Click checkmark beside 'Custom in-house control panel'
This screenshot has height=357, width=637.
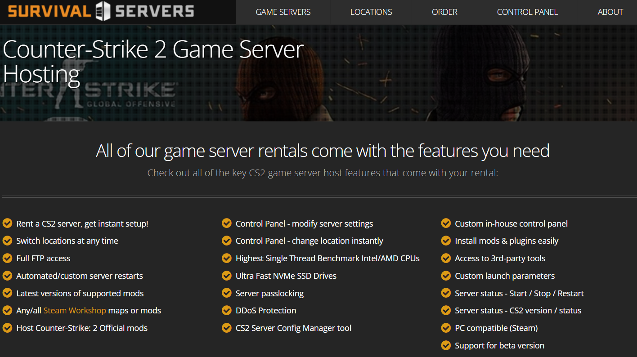(446, 223)
